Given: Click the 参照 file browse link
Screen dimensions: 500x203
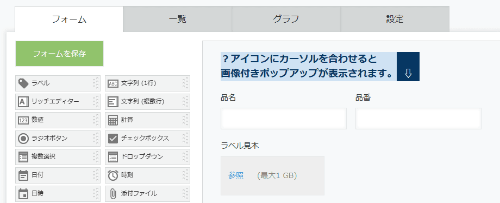Looking at the screenshot, I should click(x=236, y=175).
